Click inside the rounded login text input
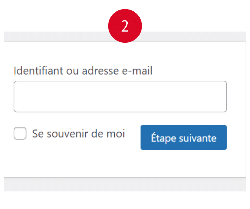The width and height of the screenshot is (250, 209). [x=120, y=97]
